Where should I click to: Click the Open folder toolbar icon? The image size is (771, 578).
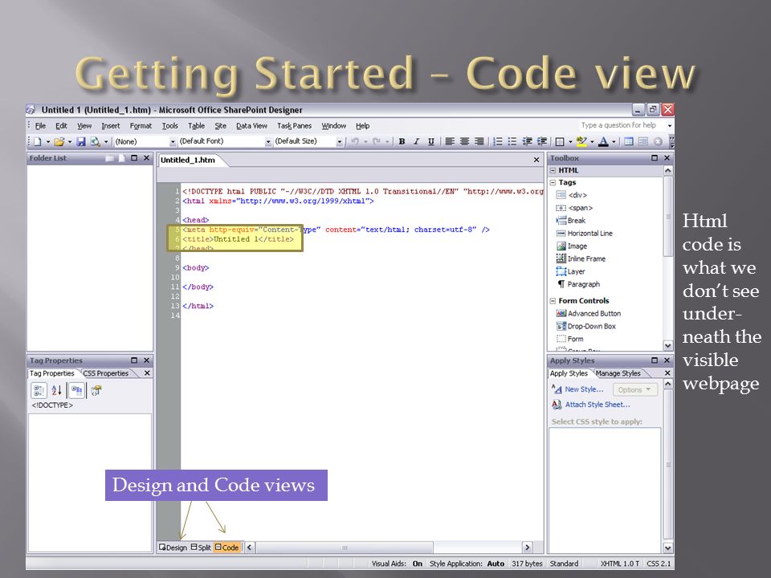click(59, 141)
